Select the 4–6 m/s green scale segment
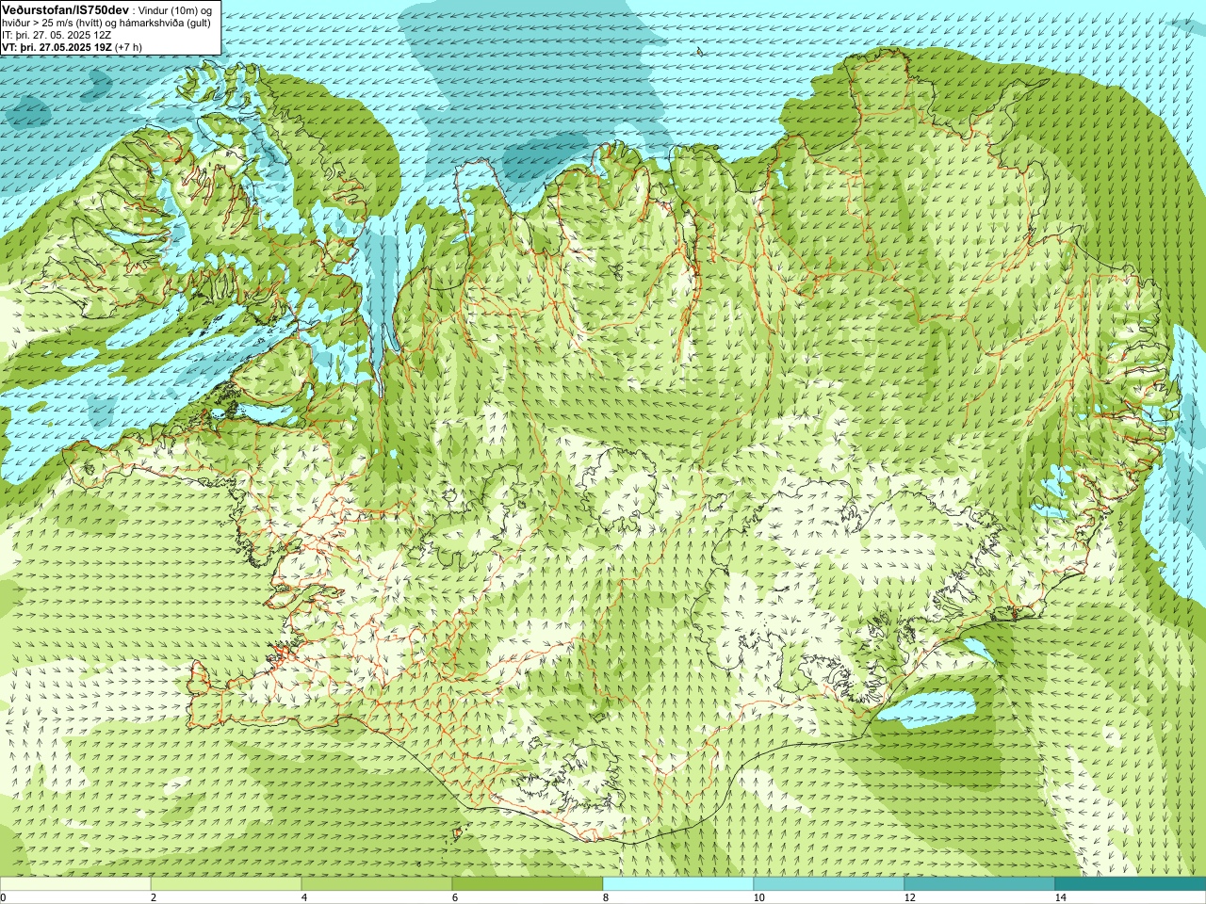 [x=377, y=883]
